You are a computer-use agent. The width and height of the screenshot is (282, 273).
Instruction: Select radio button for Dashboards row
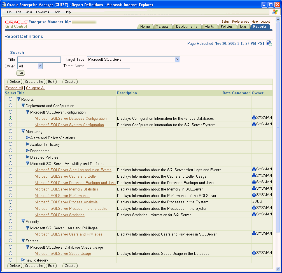10,150
